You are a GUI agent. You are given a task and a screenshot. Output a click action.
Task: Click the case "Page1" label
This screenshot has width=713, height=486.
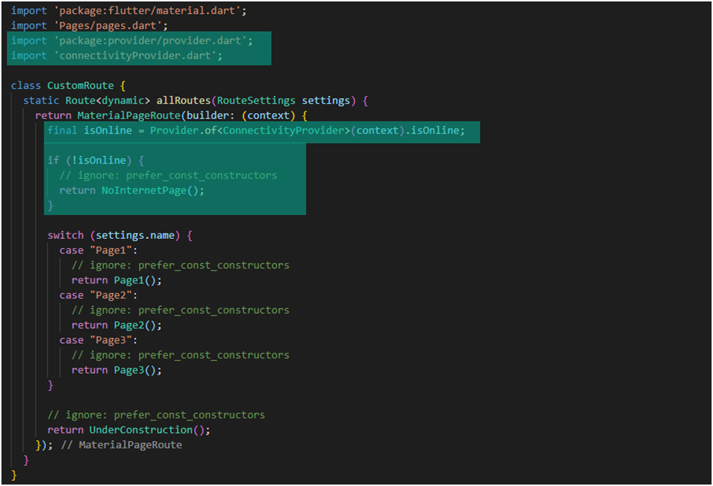(x=98, y=250)
